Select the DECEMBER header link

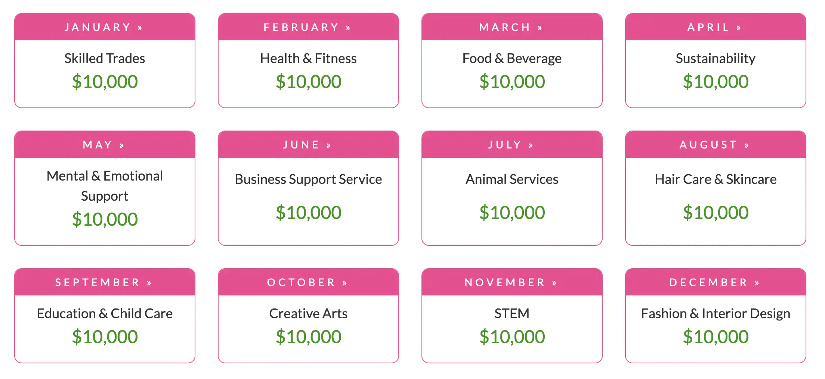tap(714, 282)
